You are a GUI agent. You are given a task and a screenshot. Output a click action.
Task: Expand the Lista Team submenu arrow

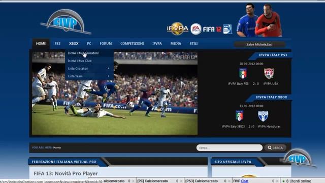(109, 76)
